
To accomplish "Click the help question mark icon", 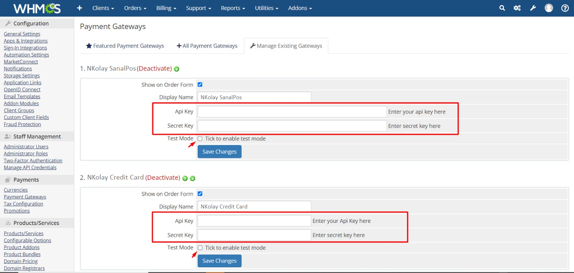I will click(x=565, y=8).
